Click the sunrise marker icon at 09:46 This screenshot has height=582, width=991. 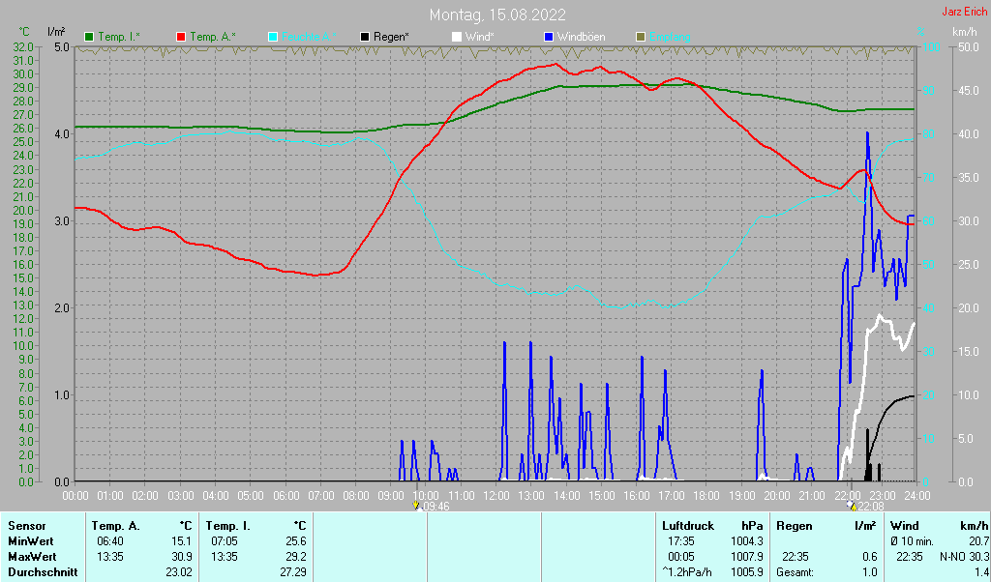tap(416, 506)
